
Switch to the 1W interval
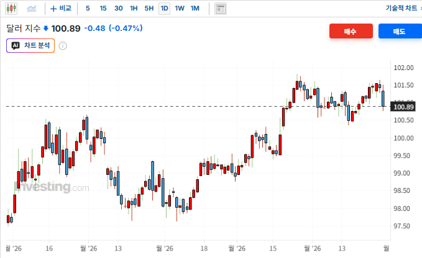(x=180, y=9)
